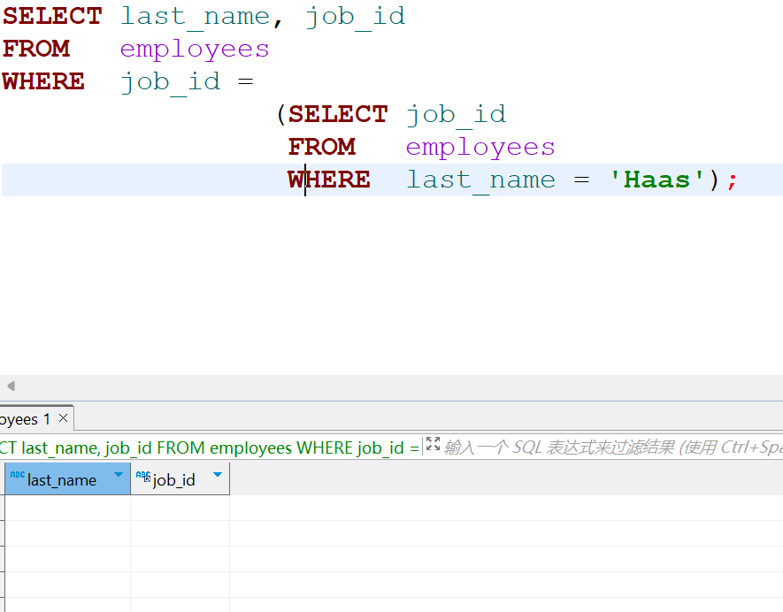Click the first empty cell under job_id

pyautogui.click(x=180, y=508)
